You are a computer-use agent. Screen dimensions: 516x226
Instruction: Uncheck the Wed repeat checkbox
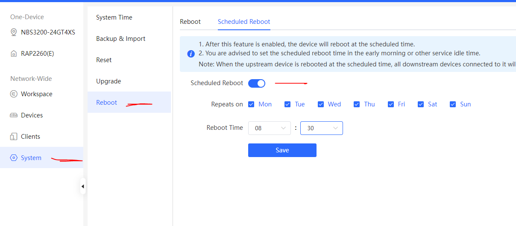(321, 104)
